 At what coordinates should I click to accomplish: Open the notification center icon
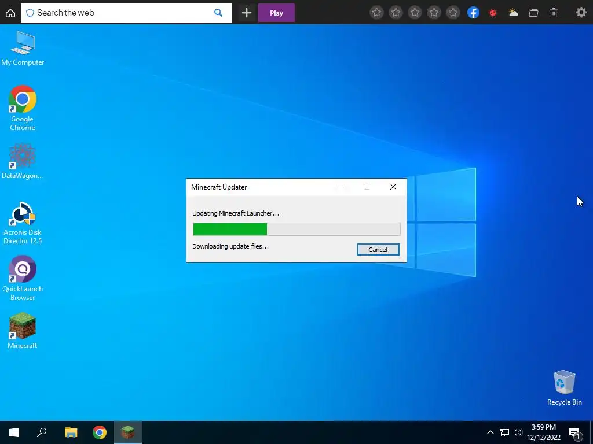(x=575, y=432)
